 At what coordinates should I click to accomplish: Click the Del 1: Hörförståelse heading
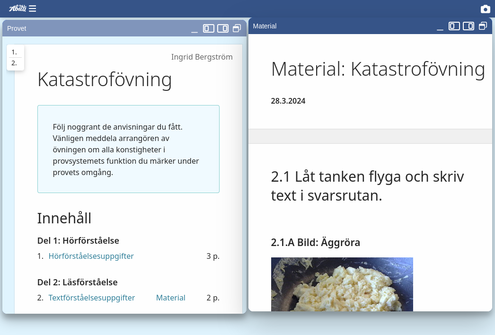pos(78,240)
